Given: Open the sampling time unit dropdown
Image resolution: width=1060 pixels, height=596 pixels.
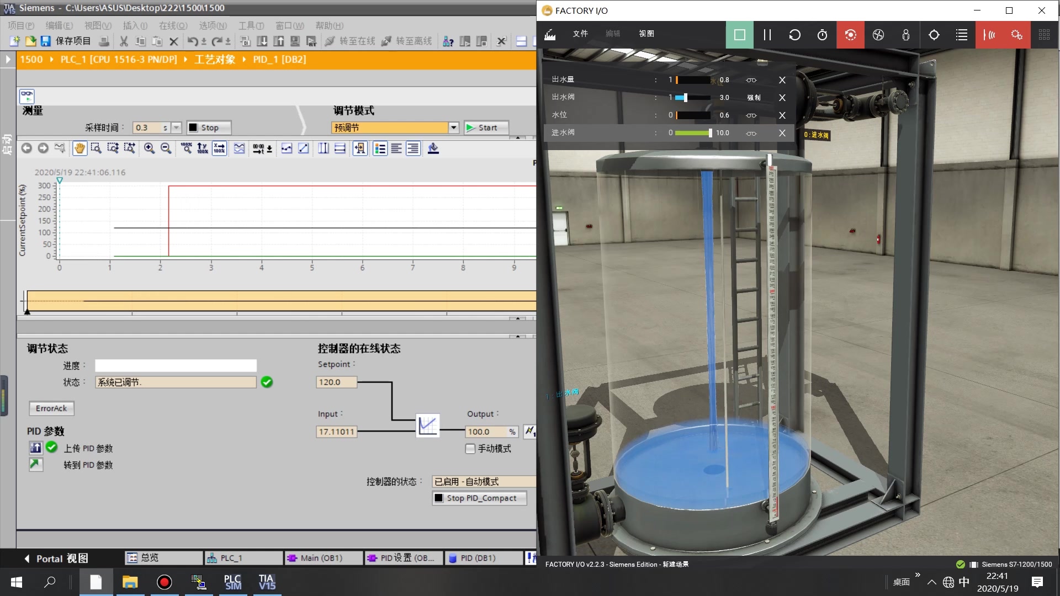Looking at the screenshot, I should 176,127.
